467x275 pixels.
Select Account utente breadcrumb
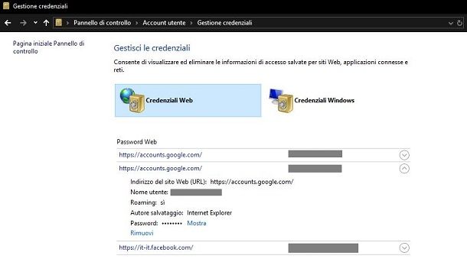(x=164, y=23)
